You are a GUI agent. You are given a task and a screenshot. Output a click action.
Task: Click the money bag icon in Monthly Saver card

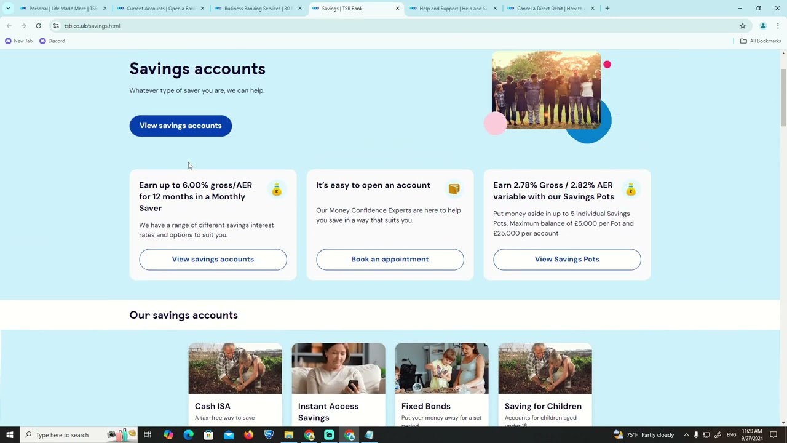click(x=277, y=190)
